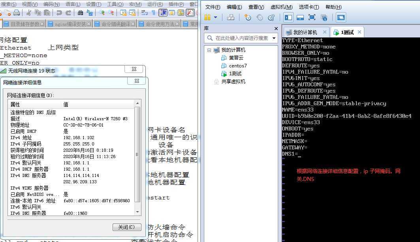Close the 1测试 VMware tab
The height and width of the screenshot is (242, 420).
(x=360, y=32)
